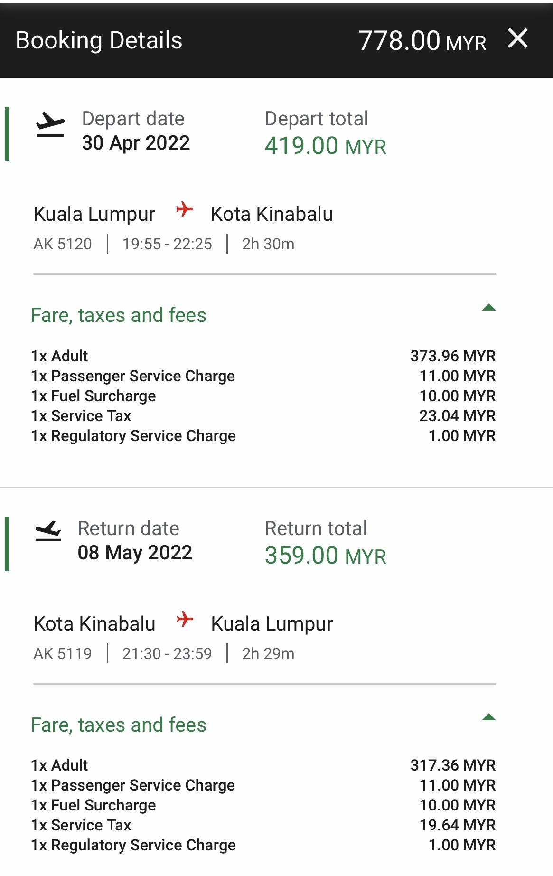Tap the Return total 359.00 MYR
Image resolution: width=553 pixels, height=876 pixels.
click(x=325, y=556)
